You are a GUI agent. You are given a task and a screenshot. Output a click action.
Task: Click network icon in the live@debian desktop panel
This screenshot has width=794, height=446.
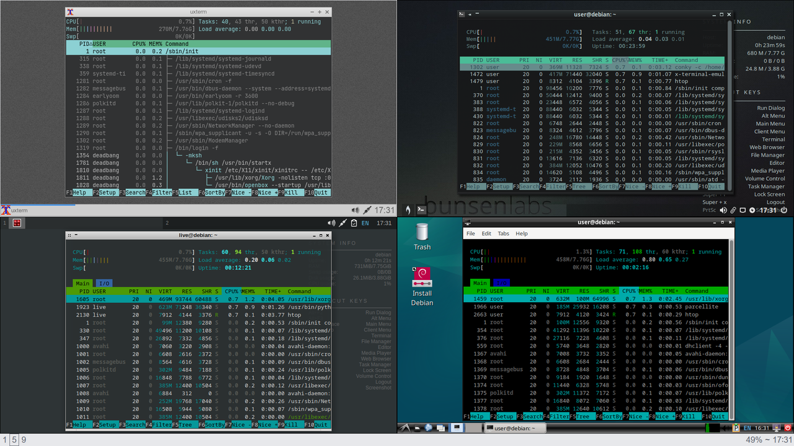[342, 223]
